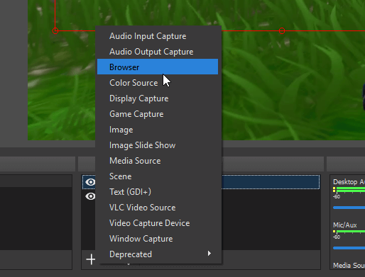The width and height of the screenshot is (365, 277).
Task: Add a Game Capture source
Action: pos(158,114)
